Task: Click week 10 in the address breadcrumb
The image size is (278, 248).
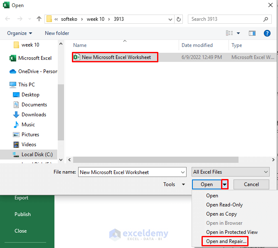Action: point(96,19)
